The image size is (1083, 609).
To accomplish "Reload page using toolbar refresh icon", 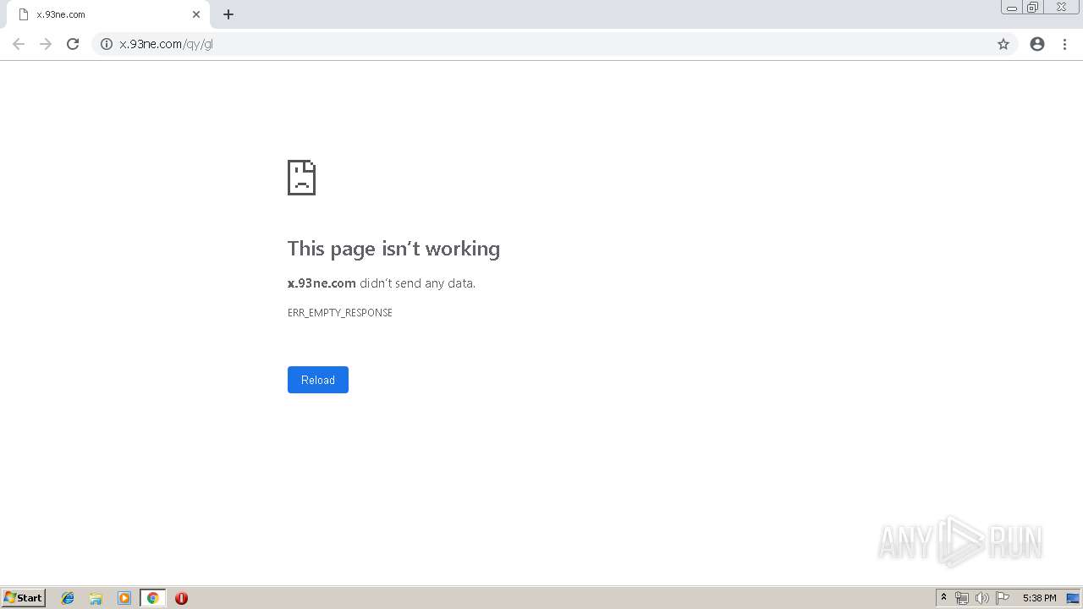I will click(73, 44).
